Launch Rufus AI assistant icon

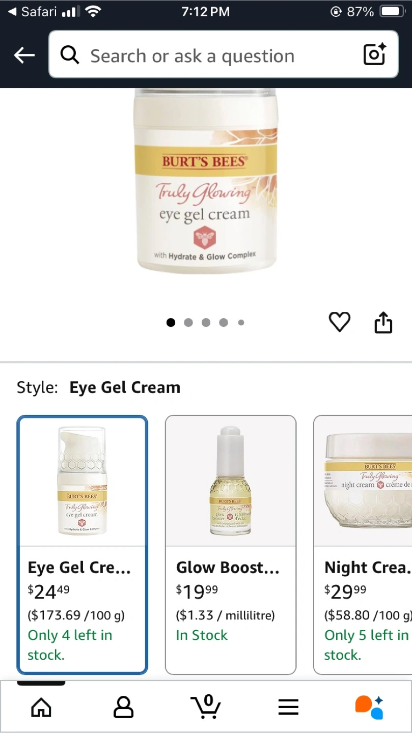coord(369,707)
